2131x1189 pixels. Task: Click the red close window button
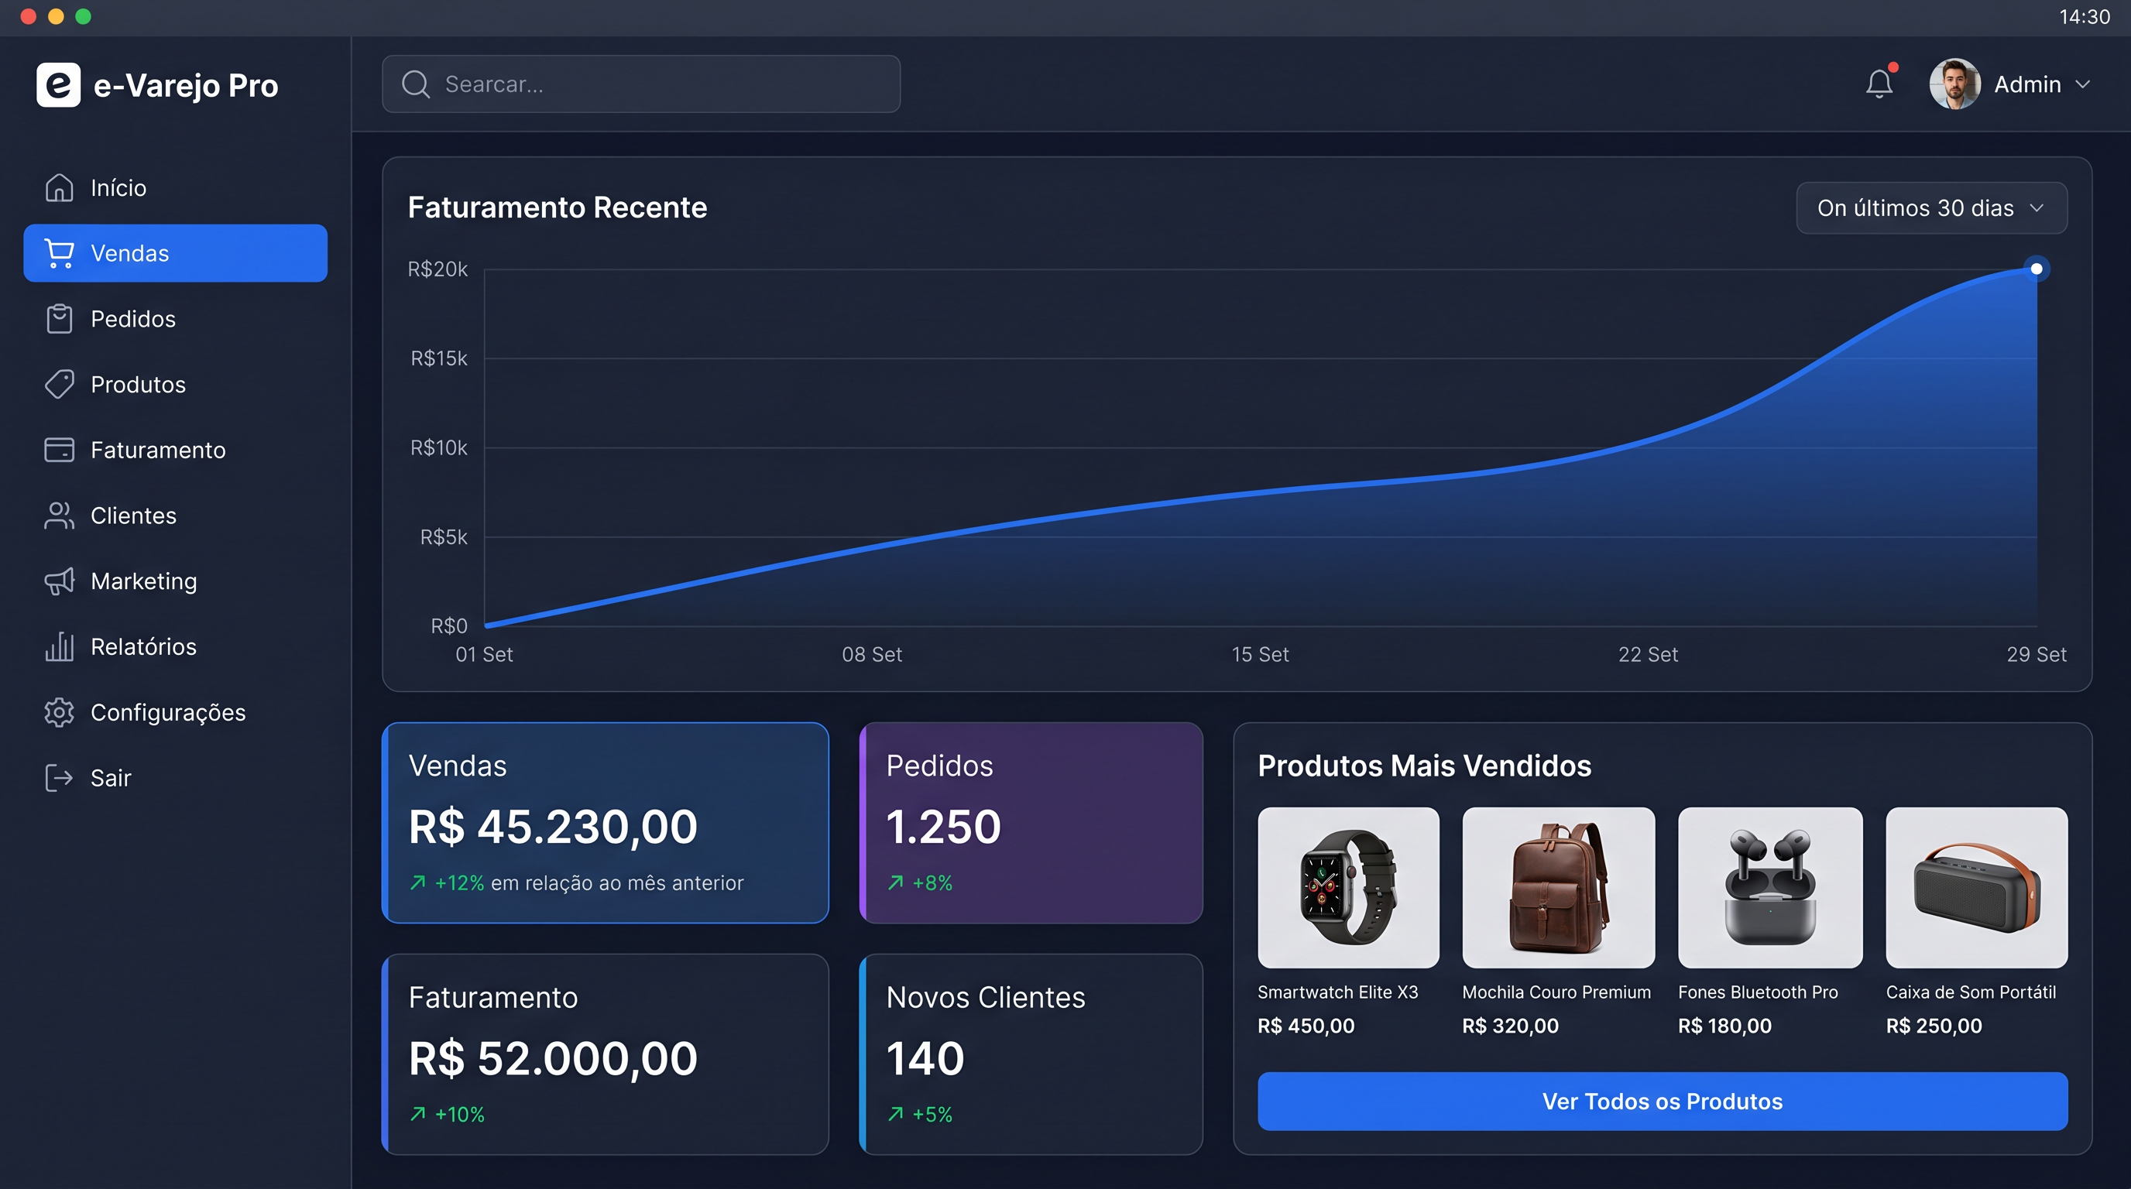(28, 16)
